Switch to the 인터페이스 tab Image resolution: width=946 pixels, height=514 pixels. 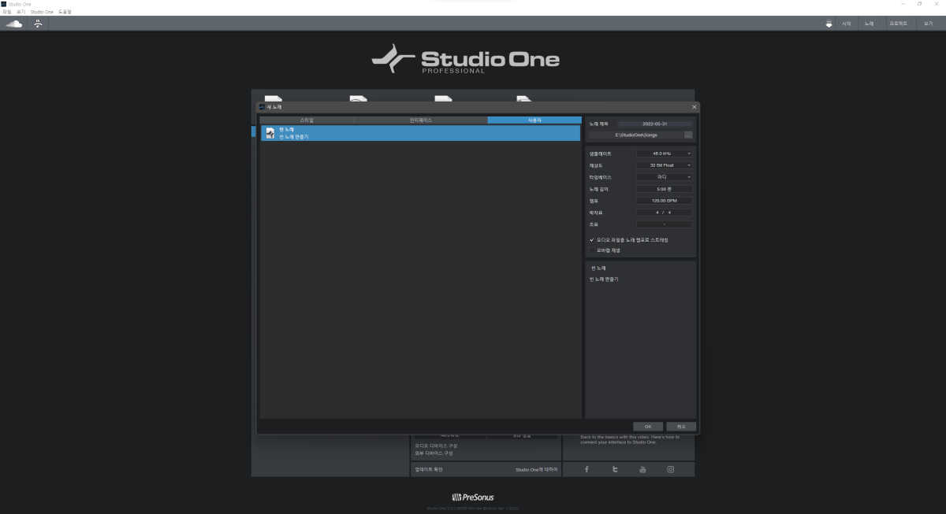[421, 120]
